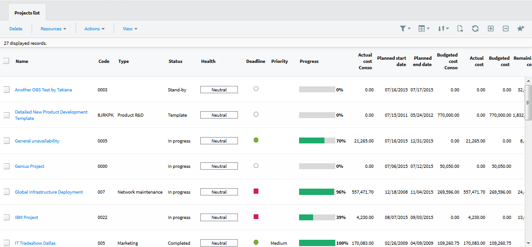The height and width of the screenshot is (247, 532).
Task: Sort by the Health column header
Action: coord(208,62)
